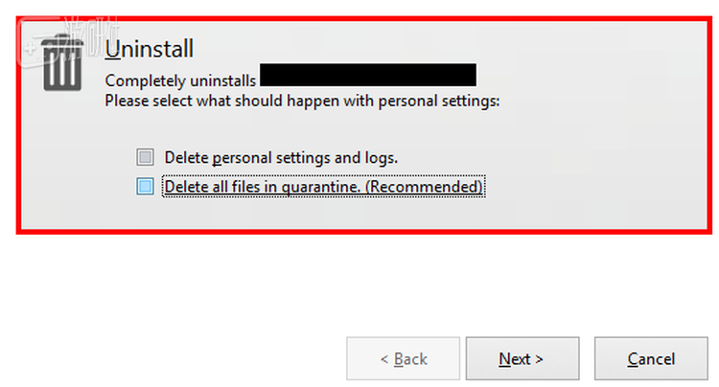This screenshot has height=387, width=719.
Task: Click the red border outlining the uninstall panel
Action: [x=364, y=232]
